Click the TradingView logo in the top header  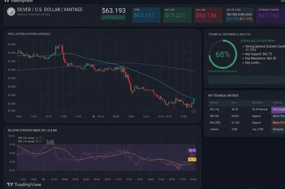[18, 1]
